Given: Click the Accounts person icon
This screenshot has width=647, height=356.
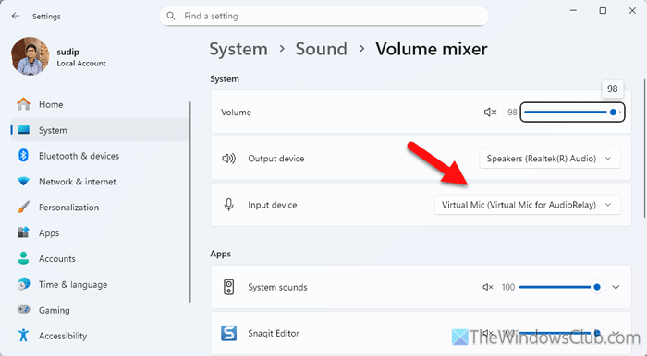Looking at the screenshot, I should click(x=23, y=258).
